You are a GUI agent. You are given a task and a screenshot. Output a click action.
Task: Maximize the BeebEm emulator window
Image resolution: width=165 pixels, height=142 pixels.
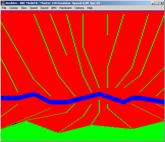pos(157,3)
